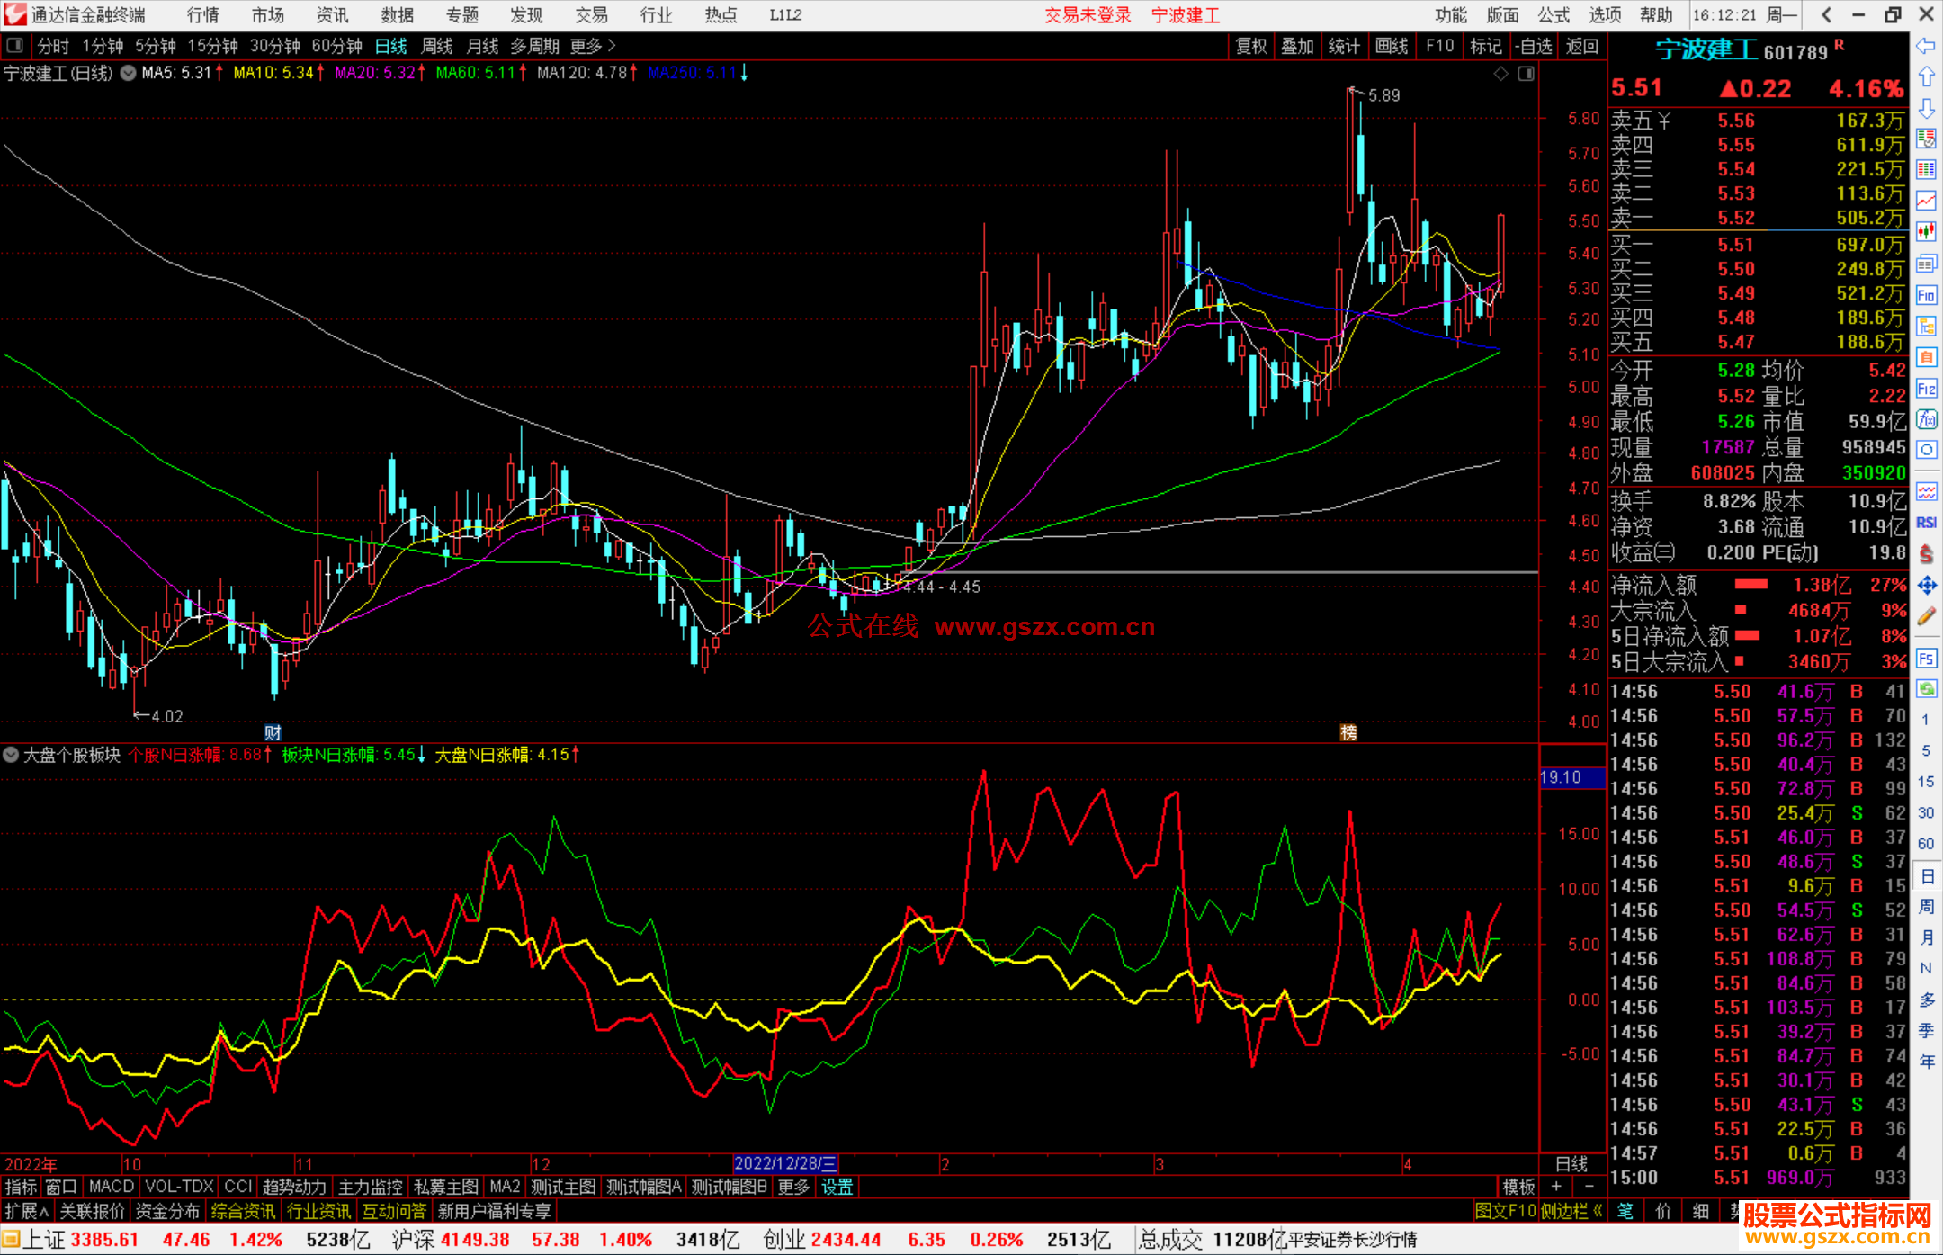Image resolution: width=1943 pixels, height=1255 pixels.
Task: Switch to the 周线 weekly period tab
Action: click(x=436, y=46)
